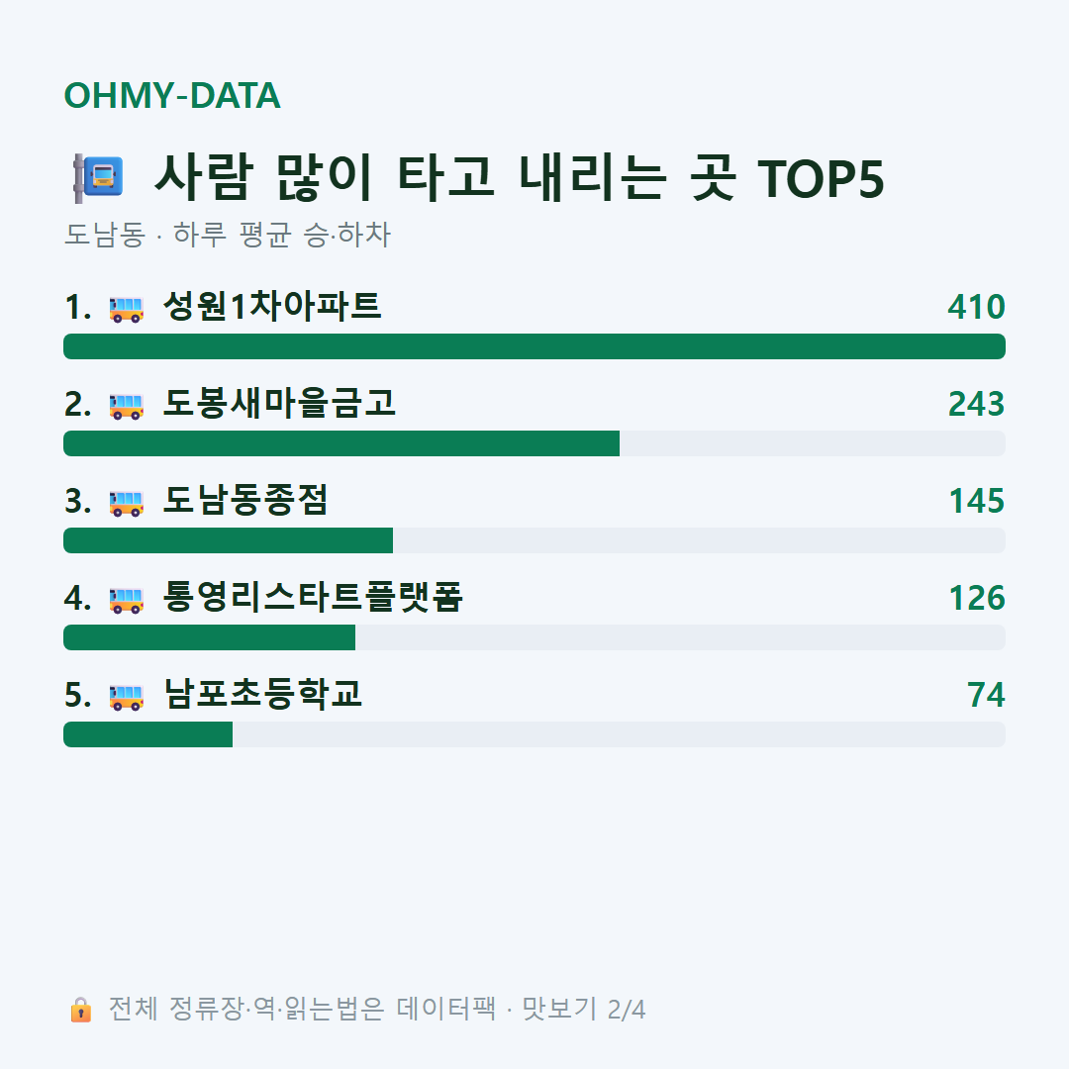Click the 남포초등학교 stop name
Screen dimensions: 1069x1069
pos(262,694)
